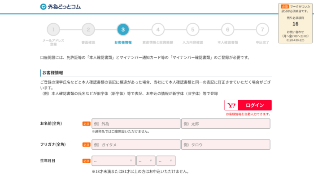Click the お名前(全角) label
314x178 pixels.
click(51, 123)
